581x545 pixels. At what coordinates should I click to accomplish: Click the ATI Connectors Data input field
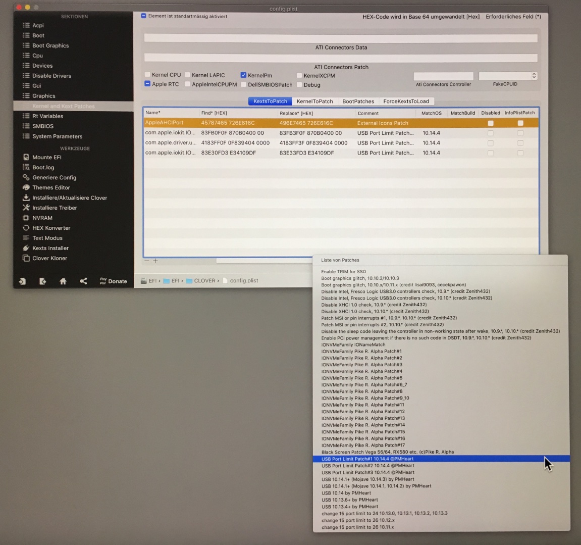(x=341, y=38)
